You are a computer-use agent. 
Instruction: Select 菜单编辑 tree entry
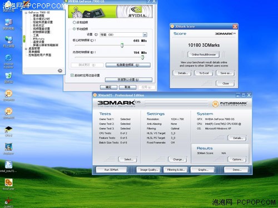tap(34, 52)
